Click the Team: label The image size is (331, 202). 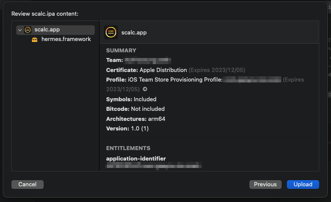point(114,60)
